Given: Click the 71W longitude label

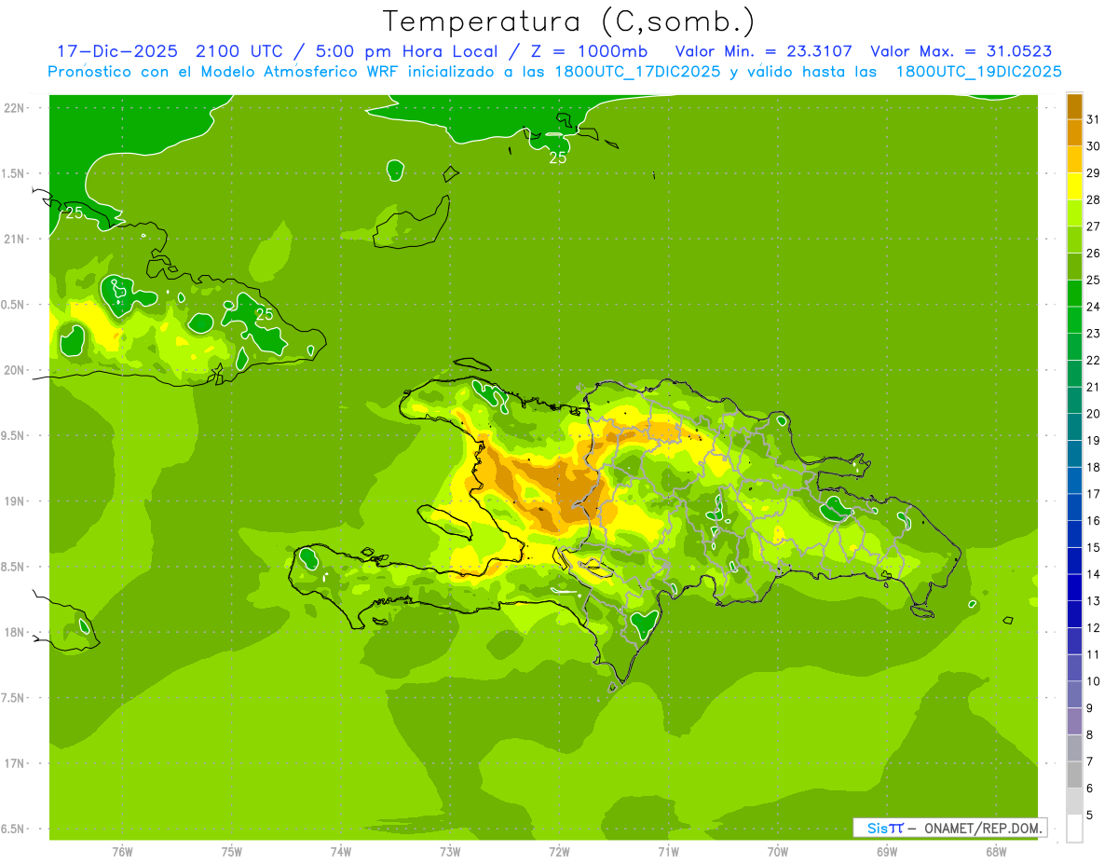Looking at the screenshot, I should pyautogui.click(x=668, y=852).
